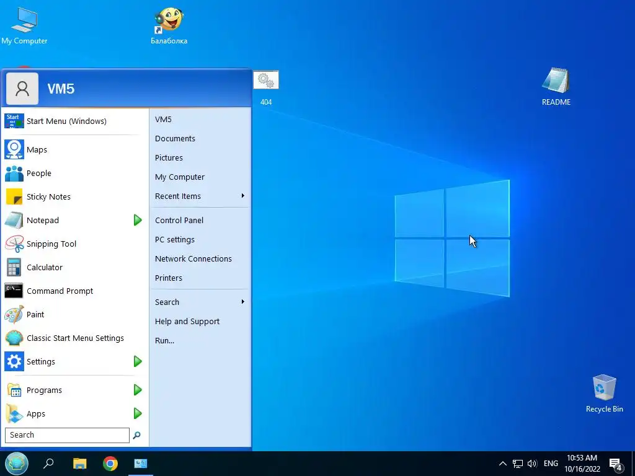Click the taskbar search magnifier icon
Image resolution: width=635 pixels, height=476 pixels.
(x=48, y=463)
